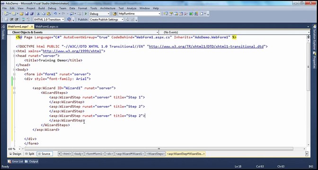Click the Add New Item toolbar icon

pyautogui.click(x=14, y=14)
